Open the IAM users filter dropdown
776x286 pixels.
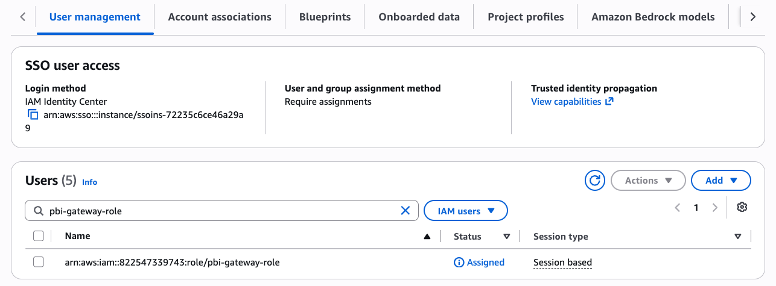pos(466,211)
